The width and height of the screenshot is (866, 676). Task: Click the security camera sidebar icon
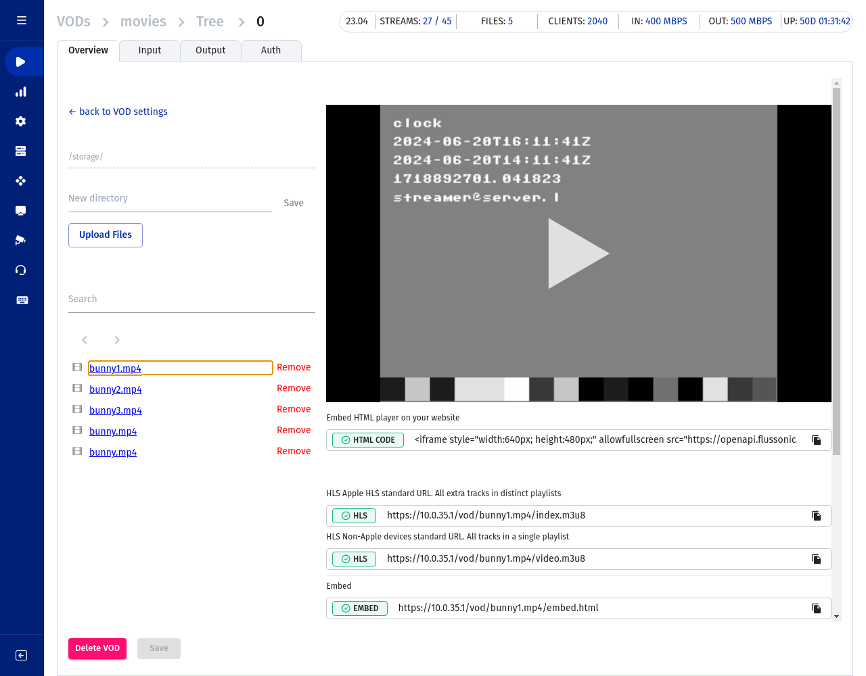21,241
